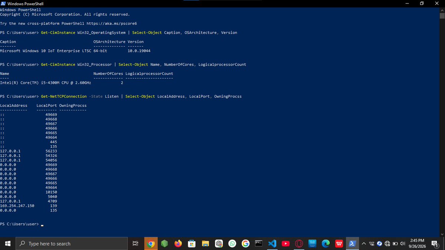Image resolution: width=445 pixels, height=250 pixels.
Task: Click the address 169.254.247.150
Action: (17, 206)
